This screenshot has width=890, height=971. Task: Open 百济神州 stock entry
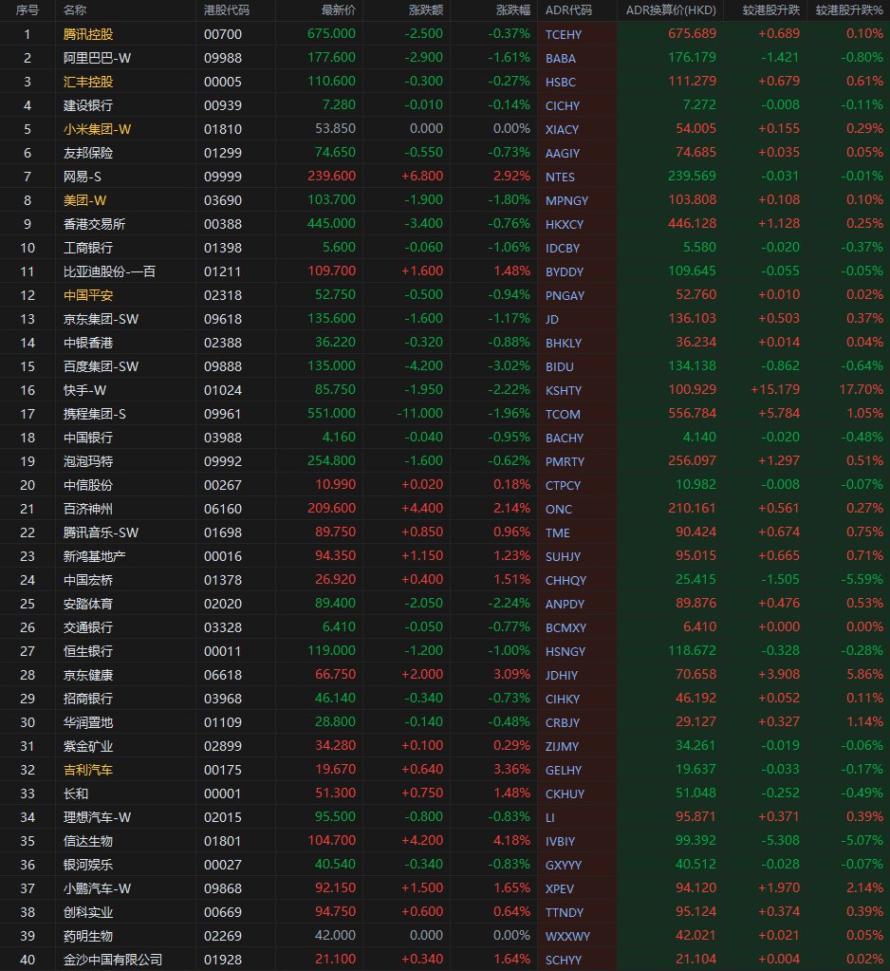[88, 509]
